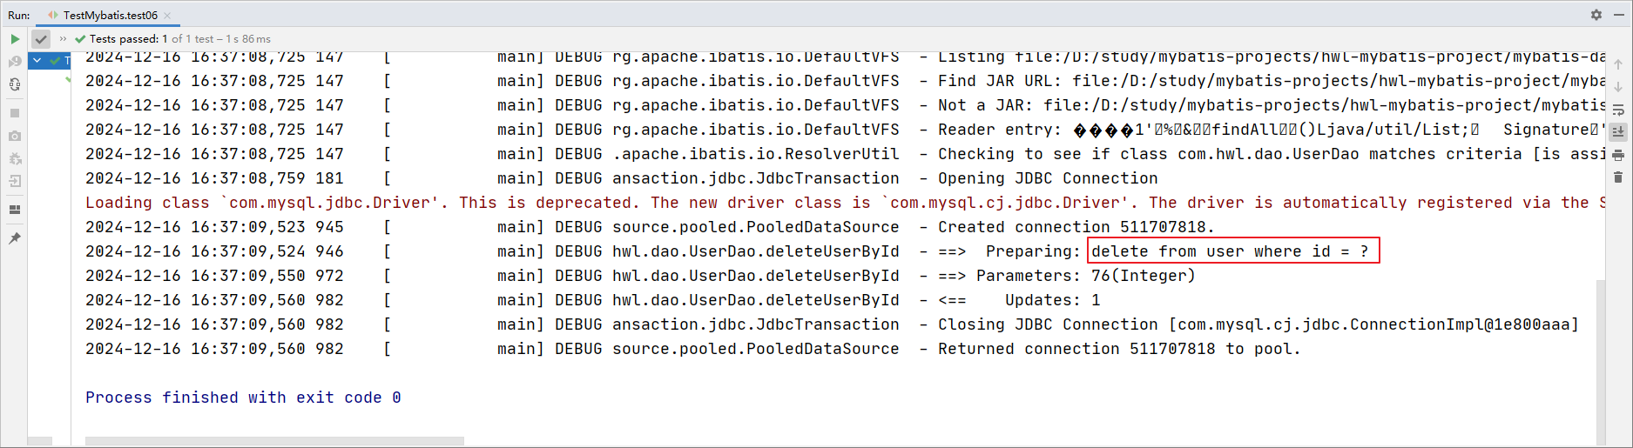The image size is (1633, 448).
Task: Collapse the selected test tree node
Action: (37, 60)
